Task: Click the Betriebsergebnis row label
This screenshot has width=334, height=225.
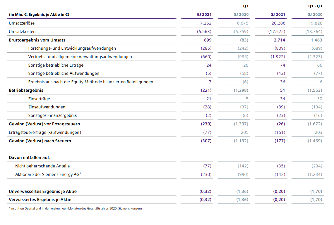Action: [26, 90]
